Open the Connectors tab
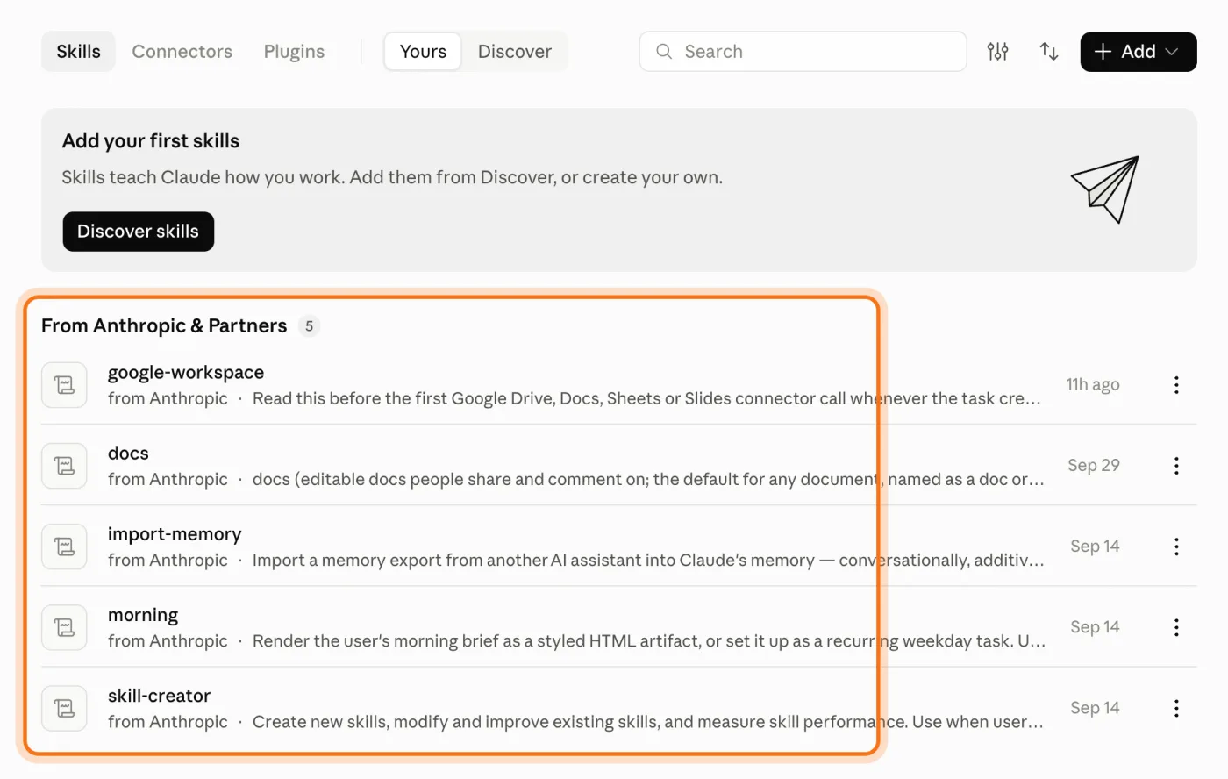 tap(182, 52)
